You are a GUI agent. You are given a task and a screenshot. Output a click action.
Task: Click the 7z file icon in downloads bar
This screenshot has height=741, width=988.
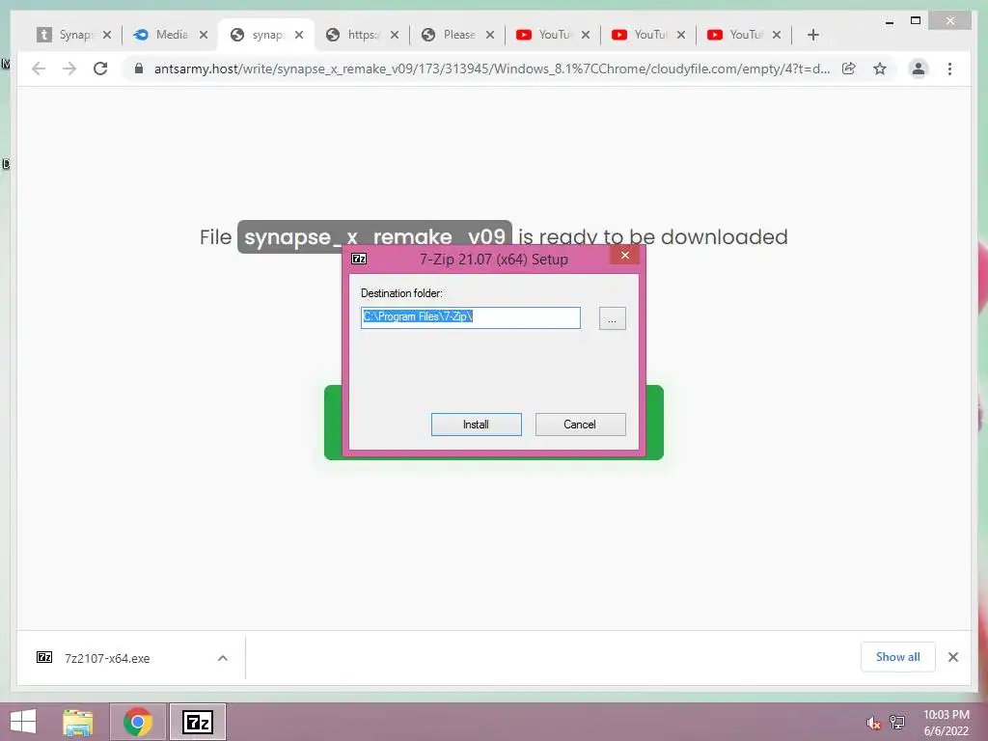(44, 657)
